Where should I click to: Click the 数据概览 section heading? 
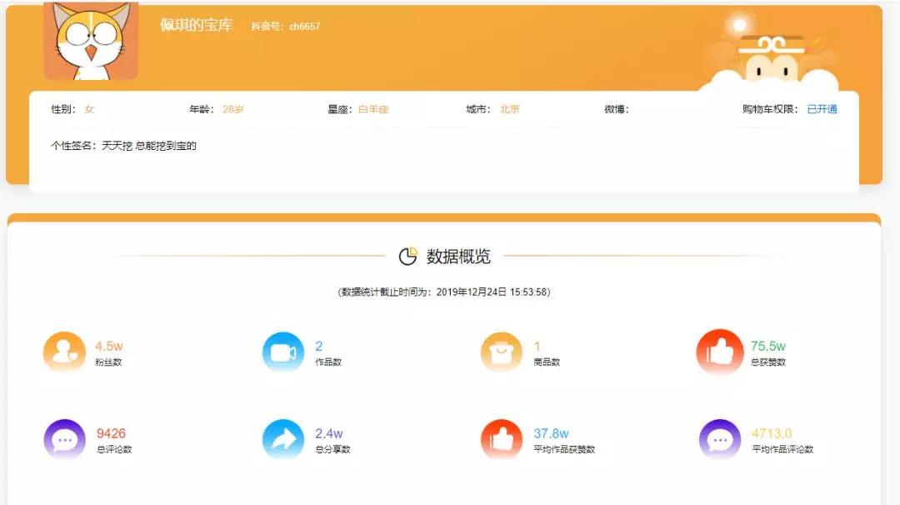[458, 257]
